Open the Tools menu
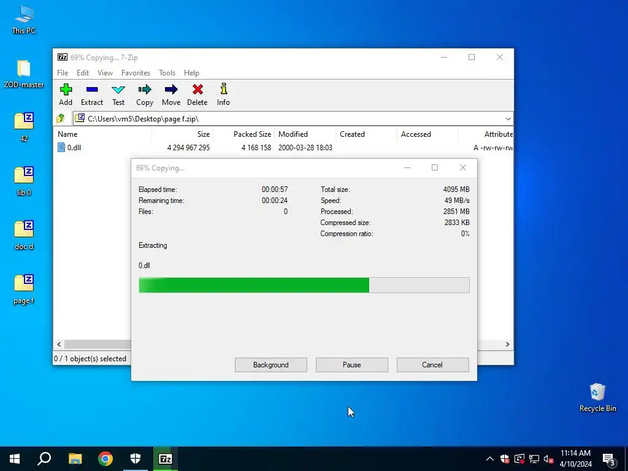This screenshot has height=471, width=628. (167, 73)
